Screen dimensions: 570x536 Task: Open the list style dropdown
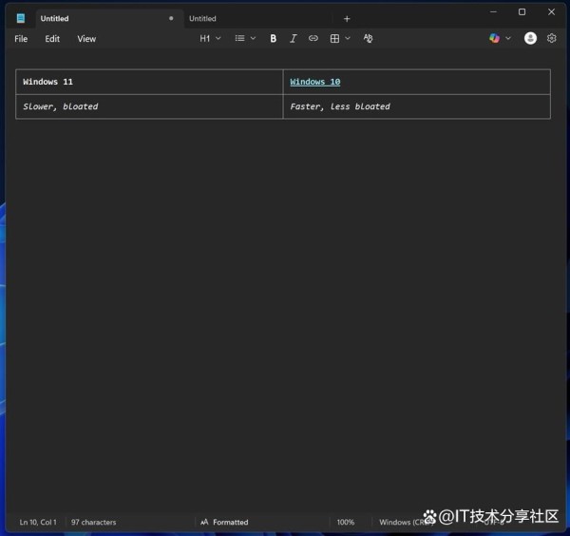point(245,39)
